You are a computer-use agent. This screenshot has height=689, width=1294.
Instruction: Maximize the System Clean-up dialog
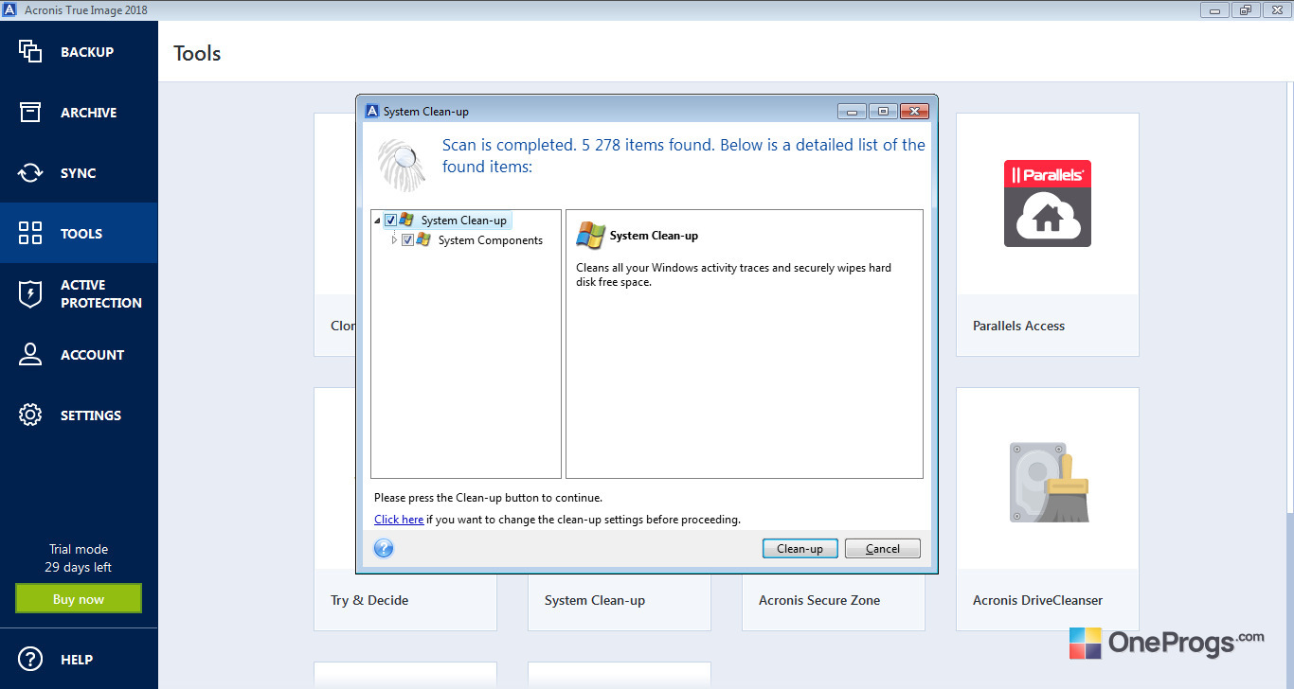[883, 111]
